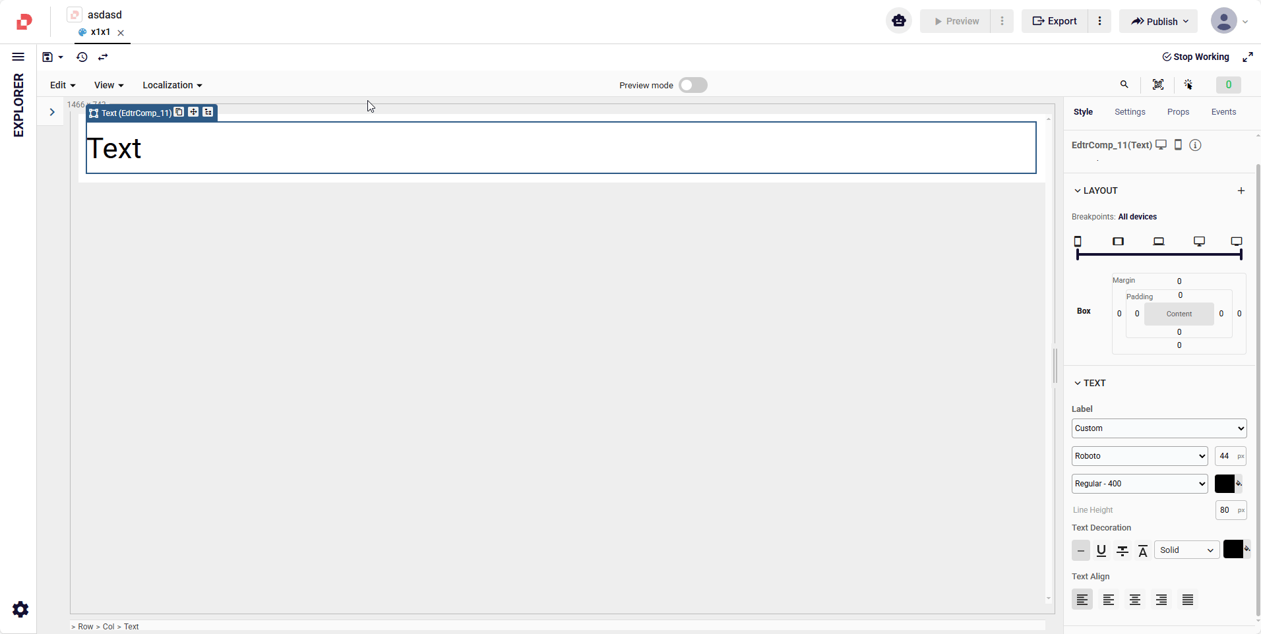
Task: Click the Stop Working button
Action: point(1195,57)
